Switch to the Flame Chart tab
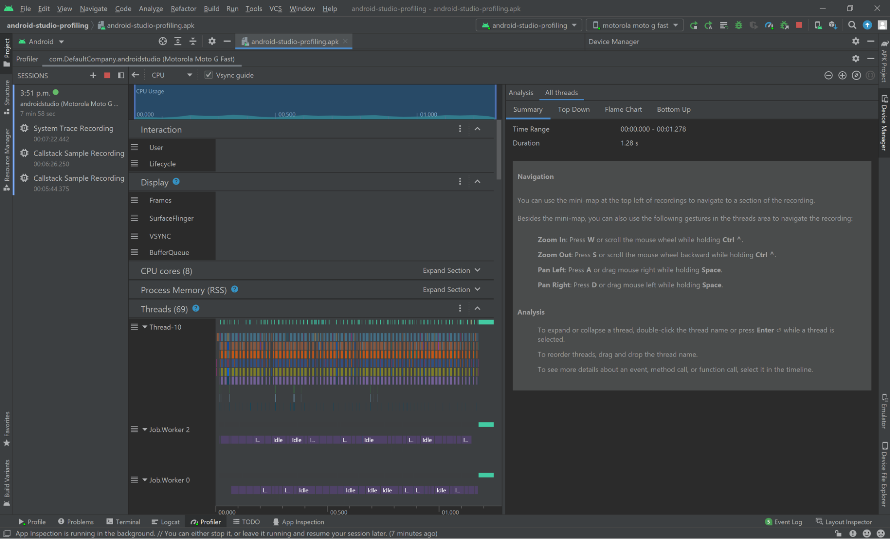 623,109
